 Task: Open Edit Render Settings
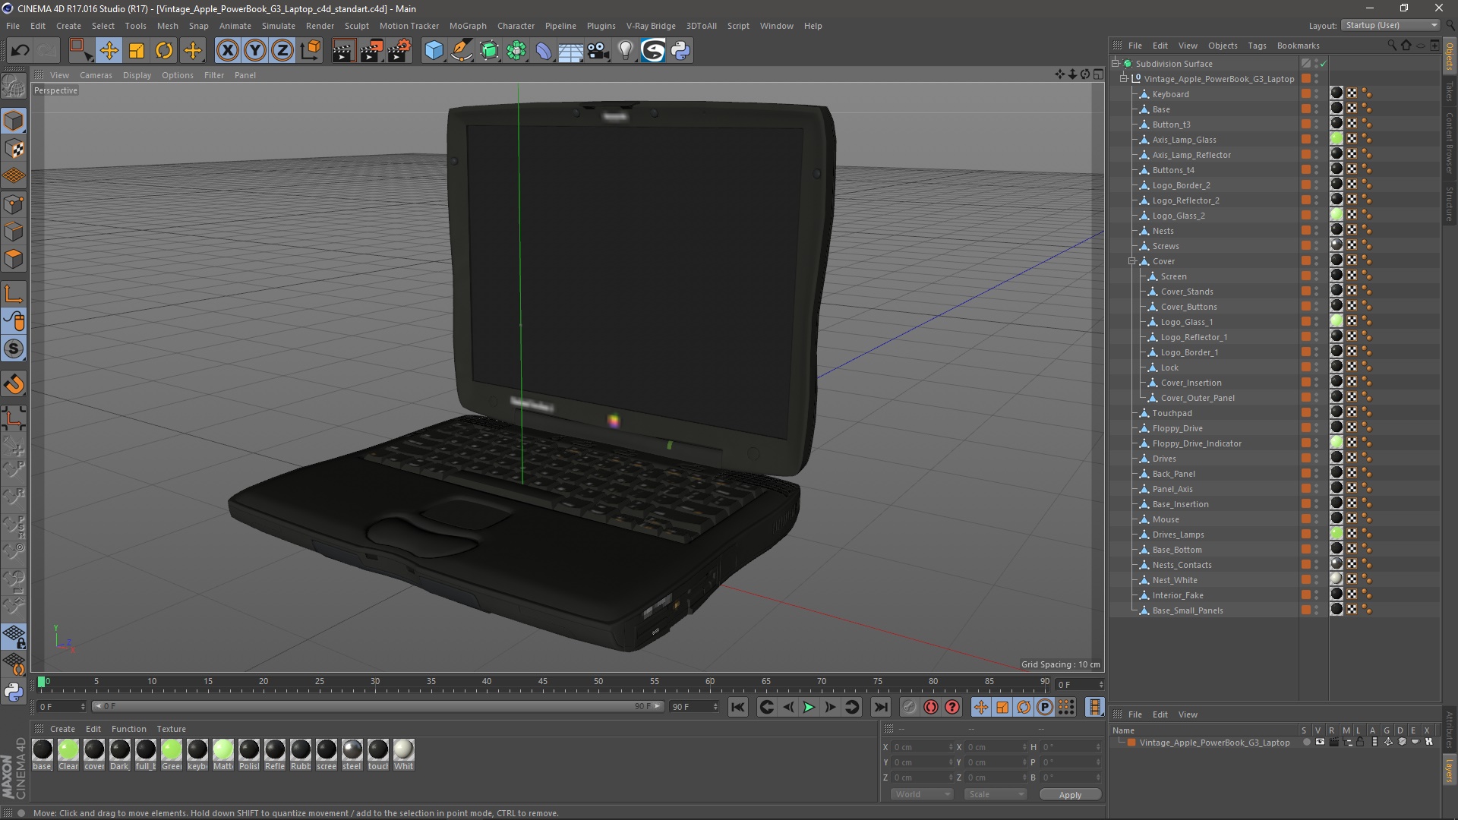tap(399, 51)
